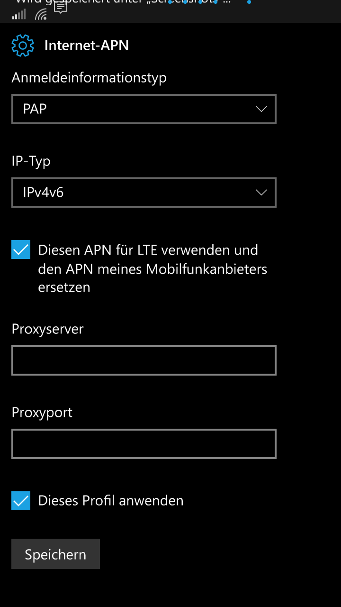This screenshot has width=341, height=607.
Task: Click the Proxyport label
Action: (x=42, y=413)
